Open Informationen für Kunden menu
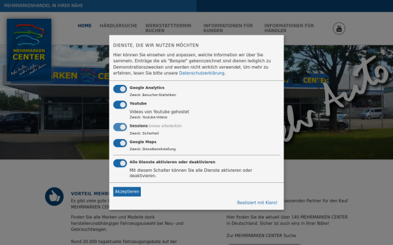This screenshot has height=245, width=393. (228, 28)
